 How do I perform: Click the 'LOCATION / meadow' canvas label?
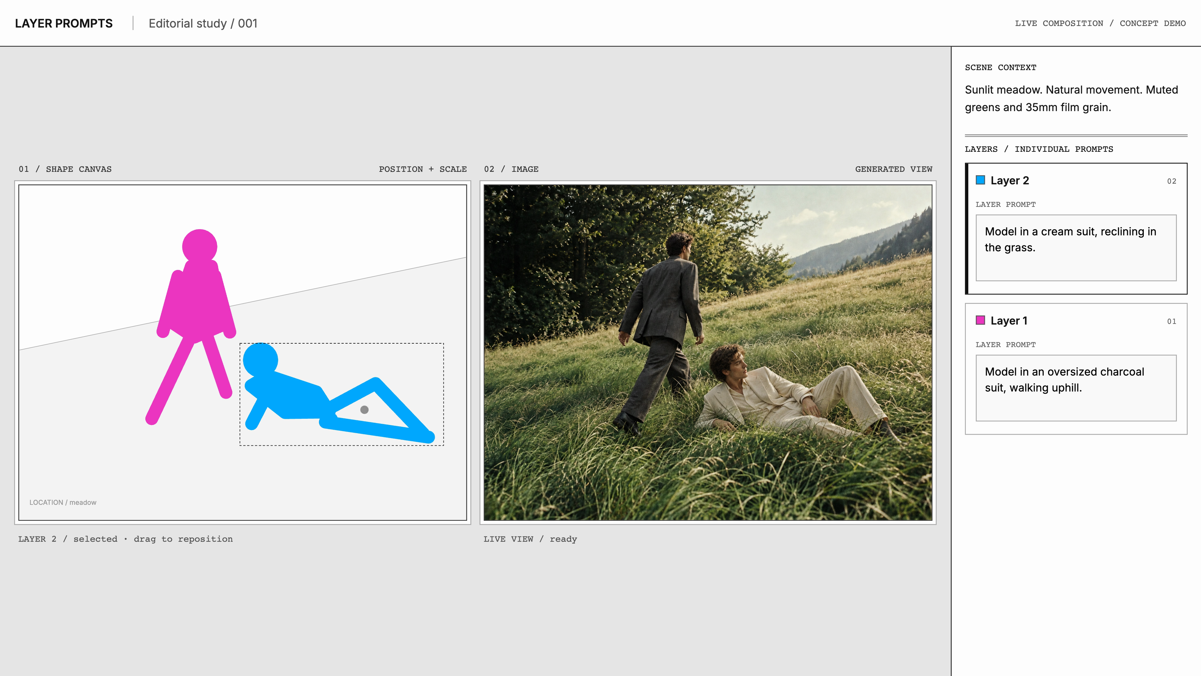click(63, 502)
